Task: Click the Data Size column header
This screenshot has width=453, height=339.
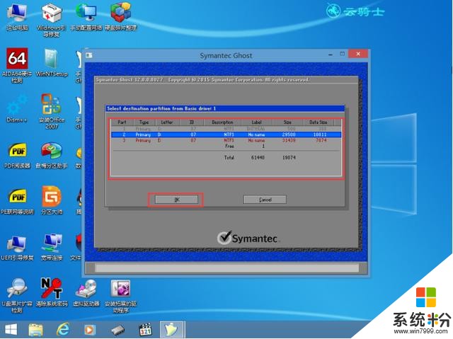Action: click(x=318, y=122)
